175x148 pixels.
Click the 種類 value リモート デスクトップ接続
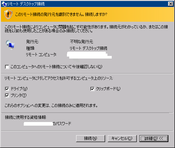[x=89, y=48]
